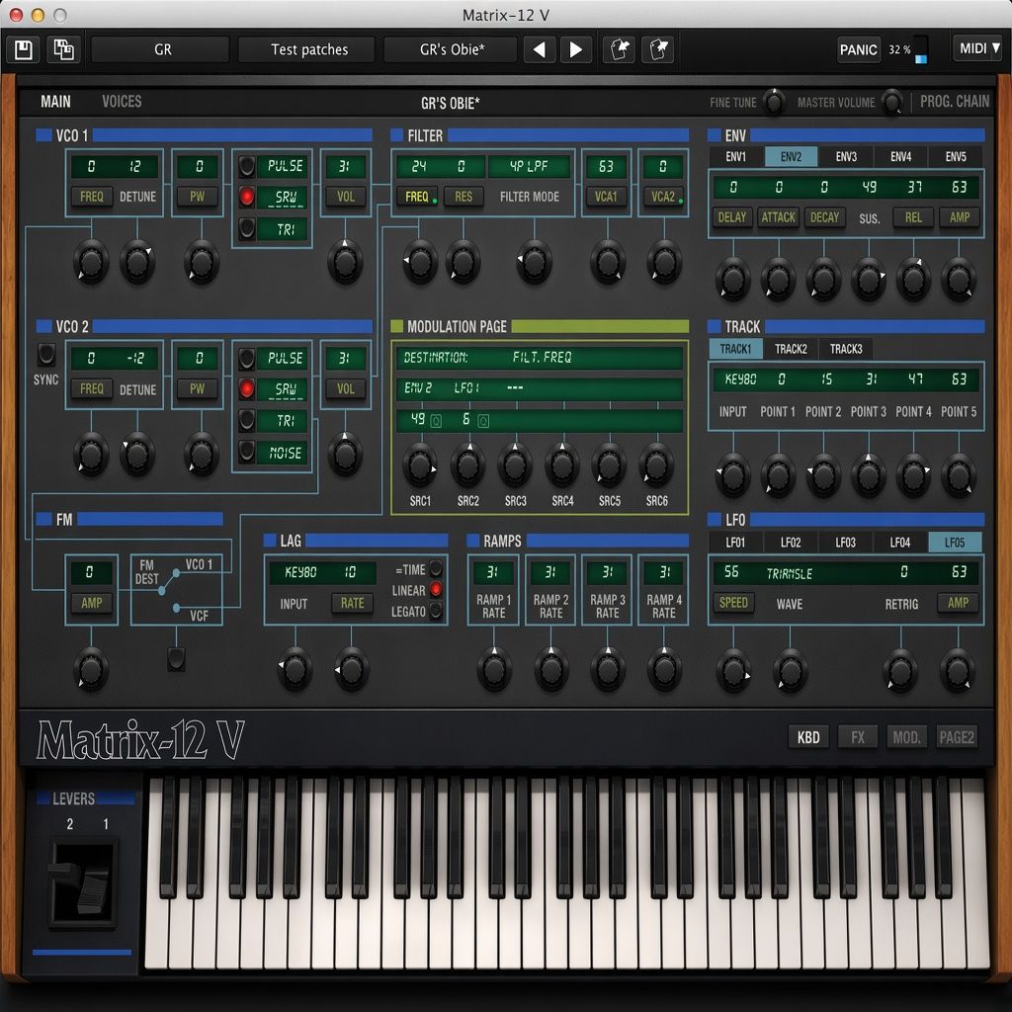Image resolution: width=1012 pixels, height=1012 pixels.
Task: Save the current preset with the floppy disk icon
Action: tap(24, 49)
